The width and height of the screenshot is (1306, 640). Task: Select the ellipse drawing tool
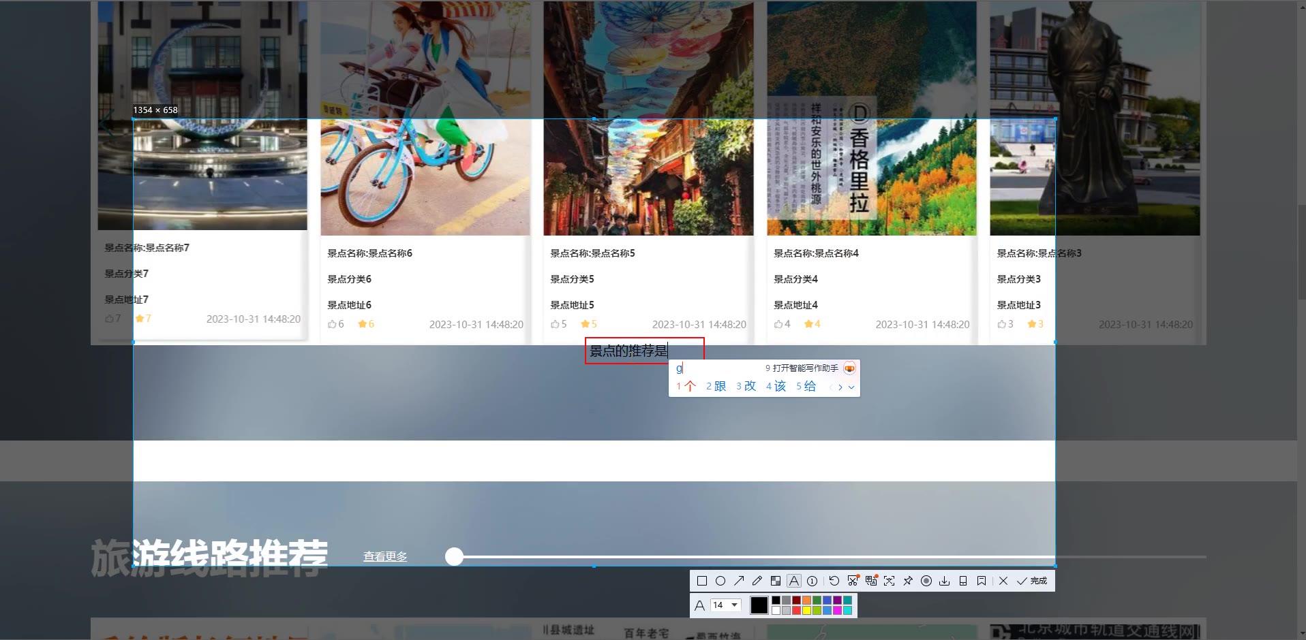click(720, 581)
